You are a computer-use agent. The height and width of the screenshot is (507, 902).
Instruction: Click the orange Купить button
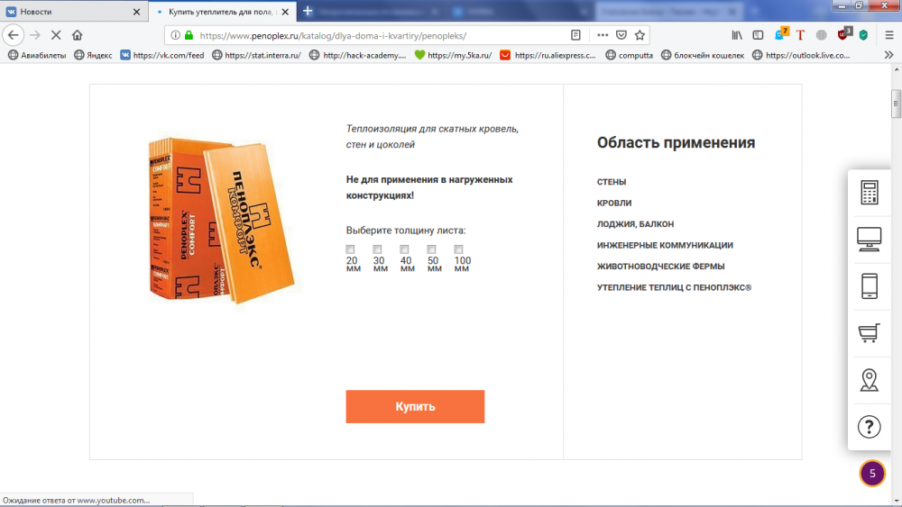pos(415,406)
